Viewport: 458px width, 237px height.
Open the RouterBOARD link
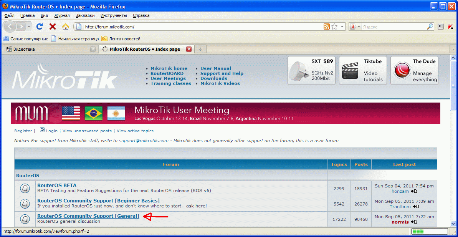coord(167,73)
